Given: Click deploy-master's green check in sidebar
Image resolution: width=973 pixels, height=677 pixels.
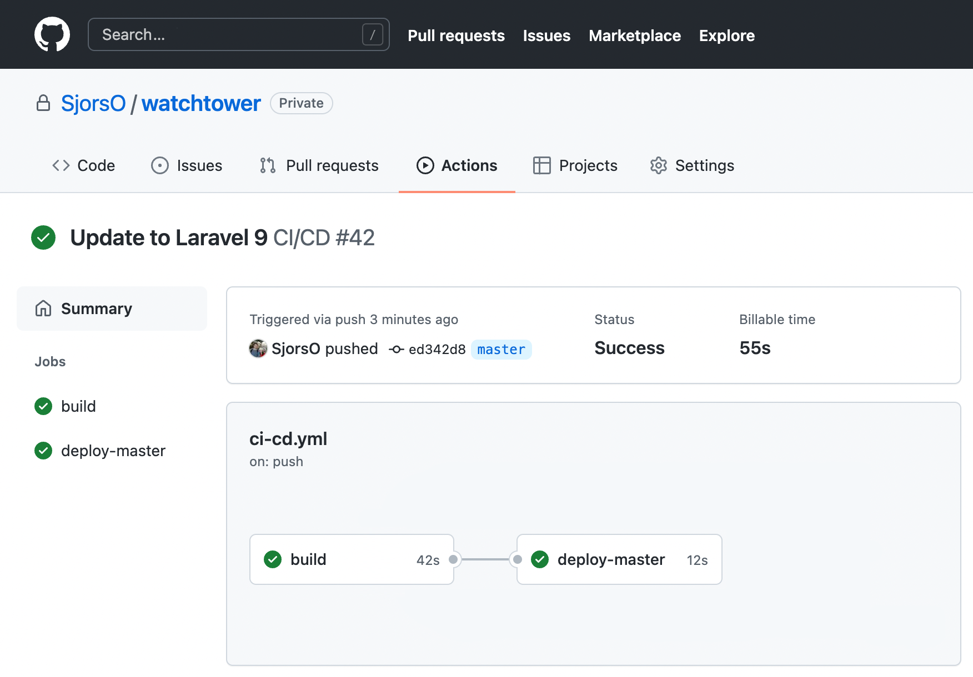Looking at the screenshot, I should [x=43, y=451].
